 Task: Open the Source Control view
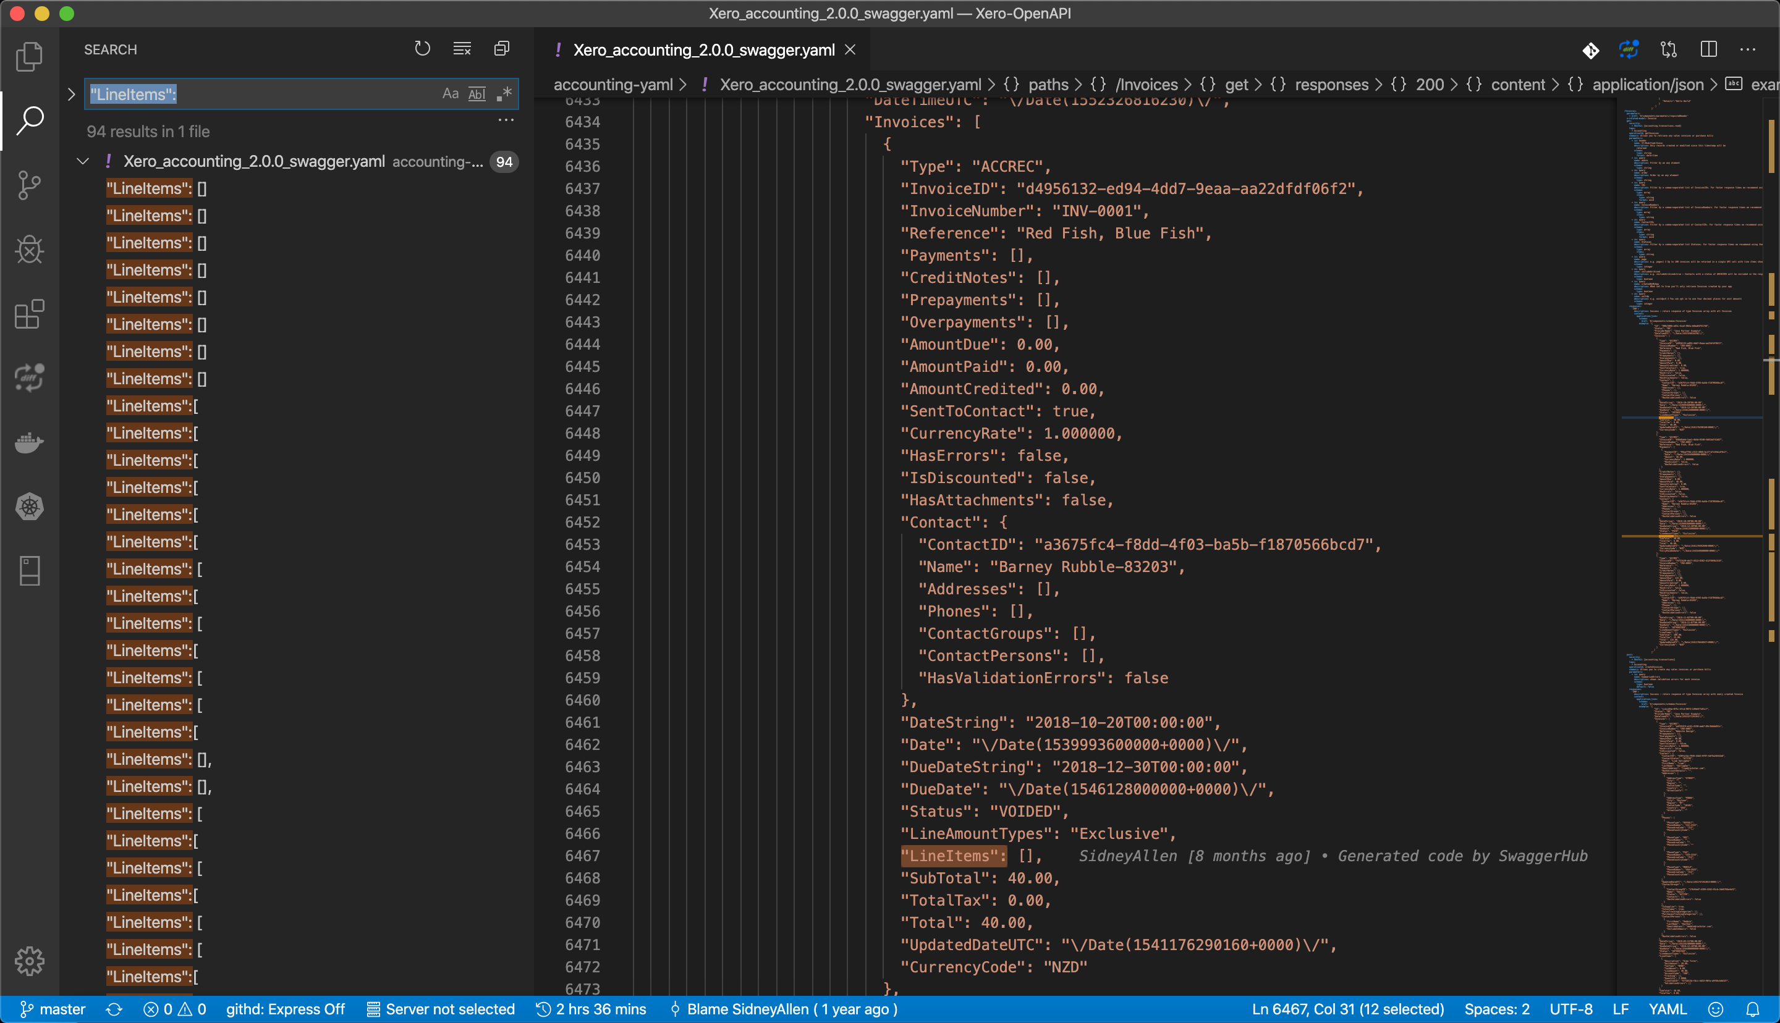click(x=30, y=185)
